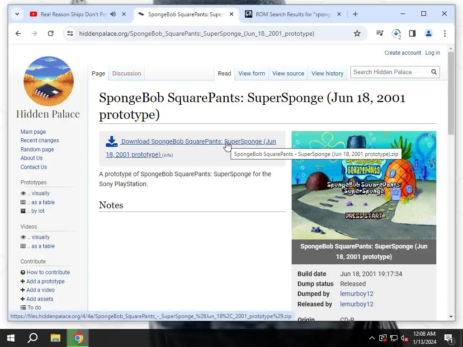
Task: Open the Chrome downloads icon
Action: pyautogui.click(x=396, y=33)
